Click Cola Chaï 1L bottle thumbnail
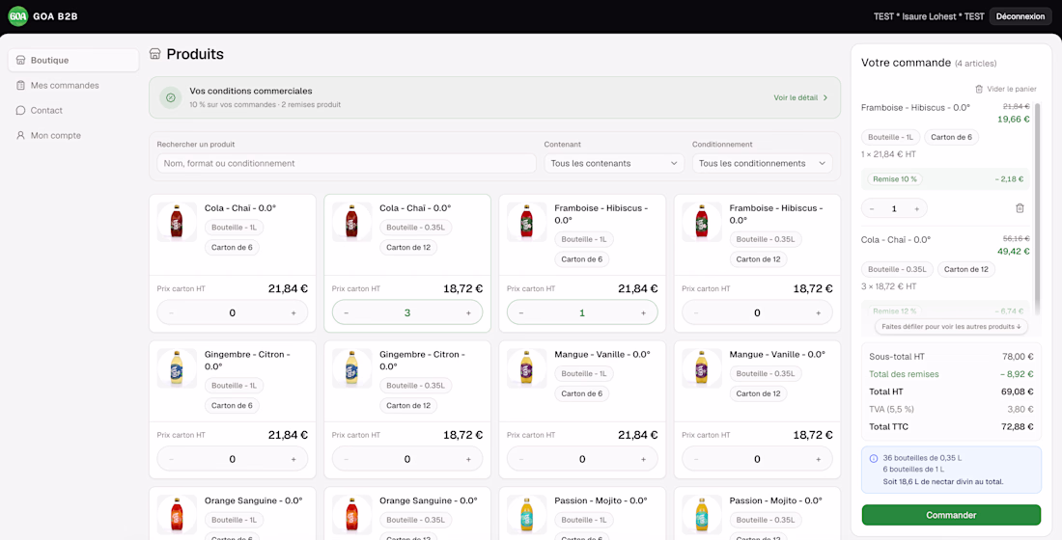The width and height of the screenshot is (1062, 540). (177, 222)
